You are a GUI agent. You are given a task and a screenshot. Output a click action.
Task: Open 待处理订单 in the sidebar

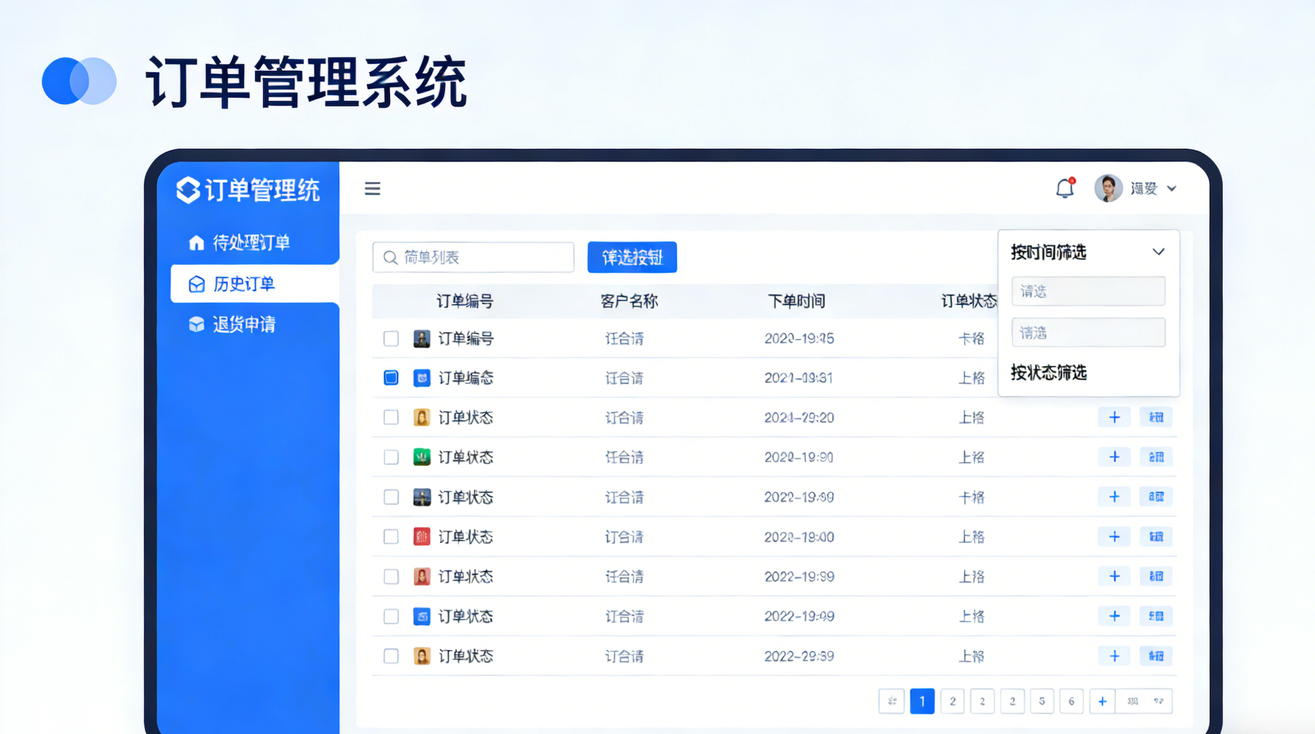point(251,243)
